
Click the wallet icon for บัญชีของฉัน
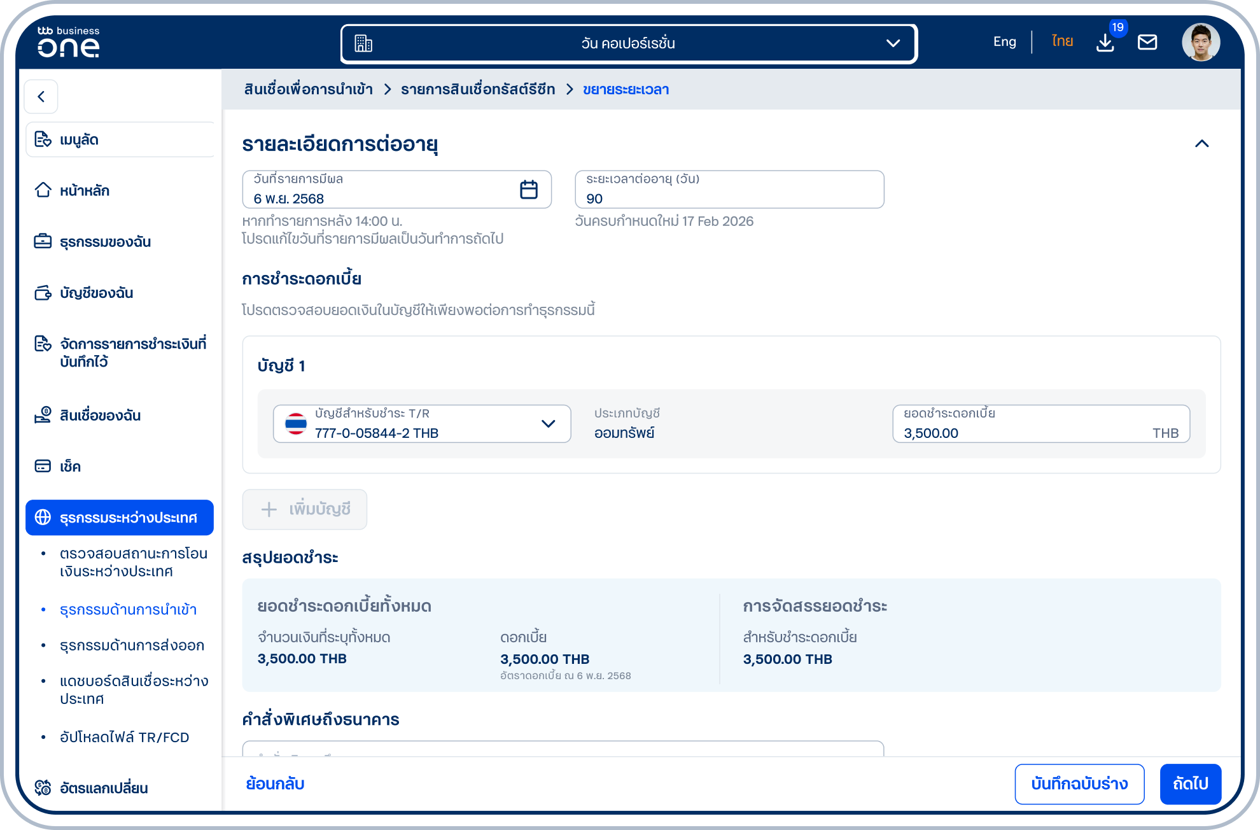(43, 293)
